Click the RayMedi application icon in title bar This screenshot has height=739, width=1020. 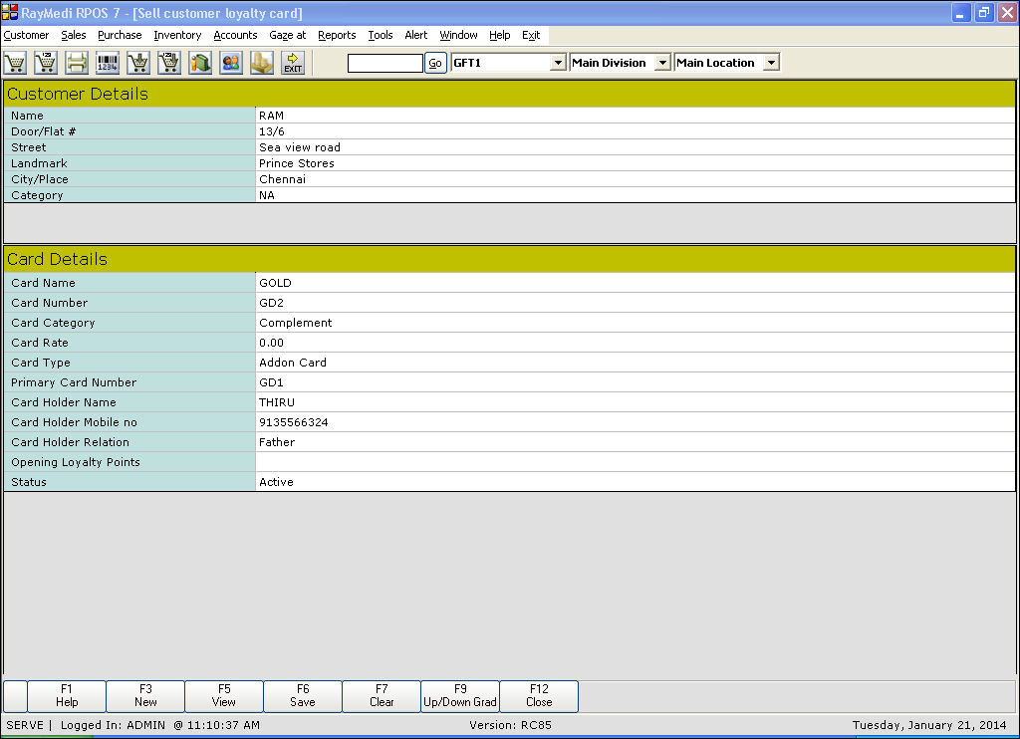tap(10, 12)
